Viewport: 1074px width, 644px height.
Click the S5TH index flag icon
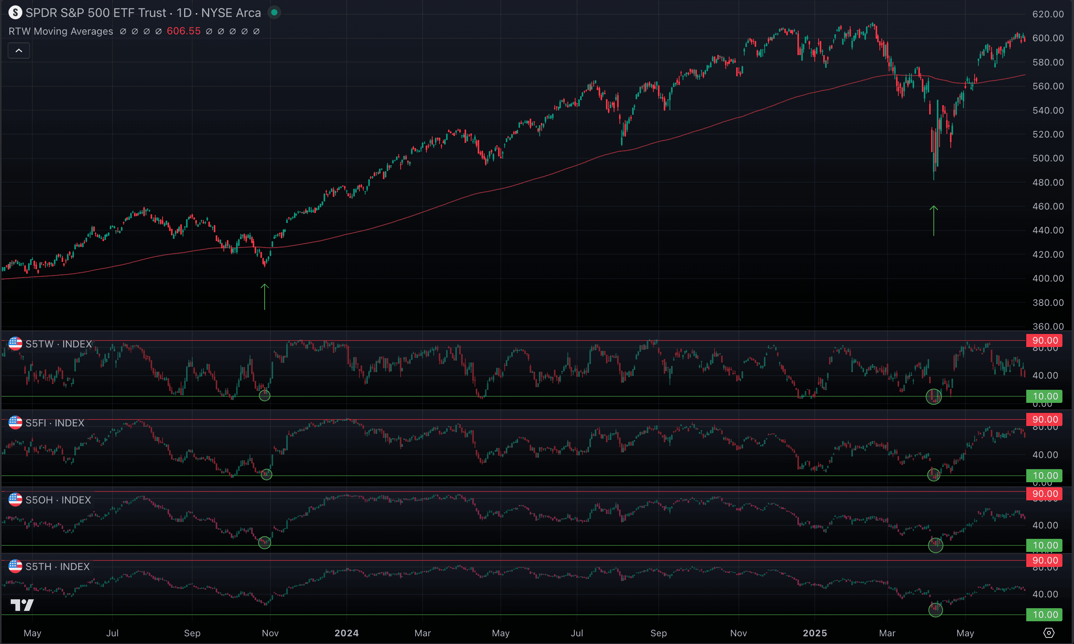click(15, 566)
